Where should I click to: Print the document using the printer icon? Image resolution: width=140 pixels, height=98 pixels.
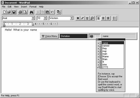[20, 12]
